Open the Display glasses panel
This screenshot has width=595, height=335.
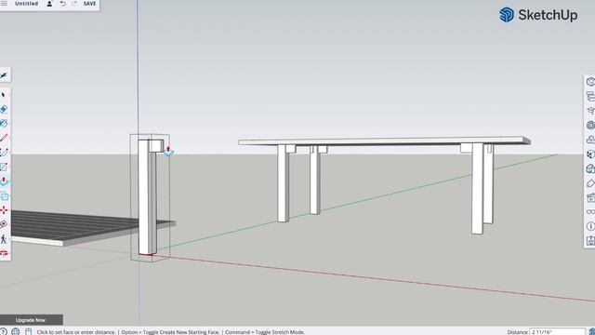click(x=590, y=211)
